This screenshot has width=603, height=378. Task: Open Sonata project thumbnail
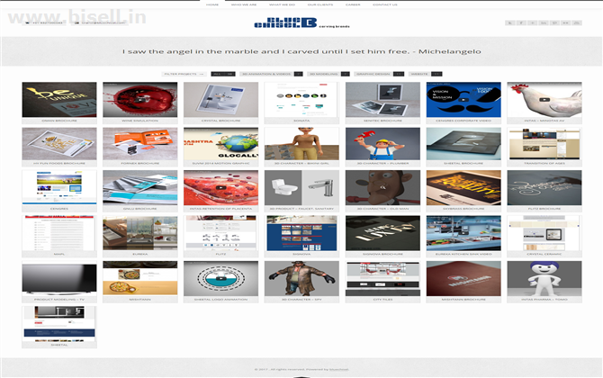[x=301, y=100]
